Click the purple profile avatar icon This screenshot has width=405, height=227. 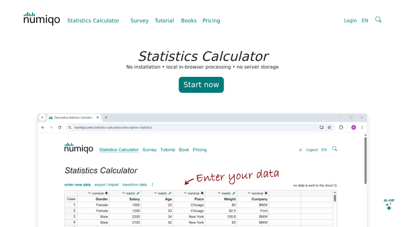pos(353,128)
